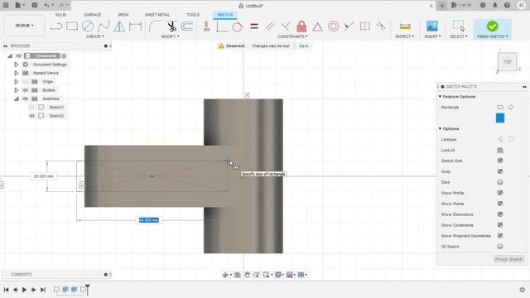The width and height of the screenshot is (530, 298).
Task: Select the Circle tool in Create
Action: [x=88, y=26]
